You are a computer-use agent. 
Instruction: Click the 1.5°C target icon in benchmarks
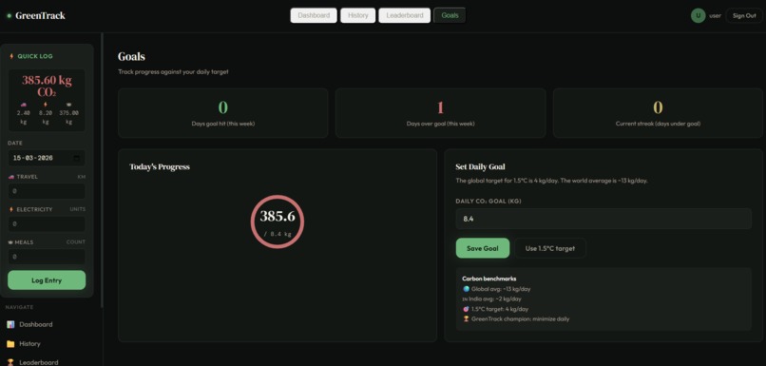(x=466, y=309)
